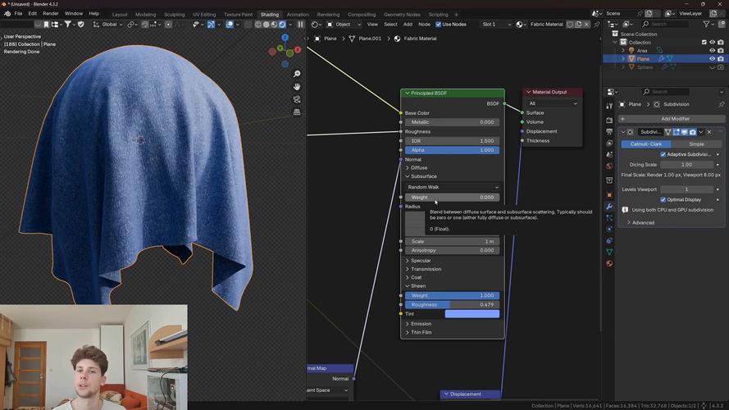Toggle camera view icon in viewport

[x=297, y=99]
